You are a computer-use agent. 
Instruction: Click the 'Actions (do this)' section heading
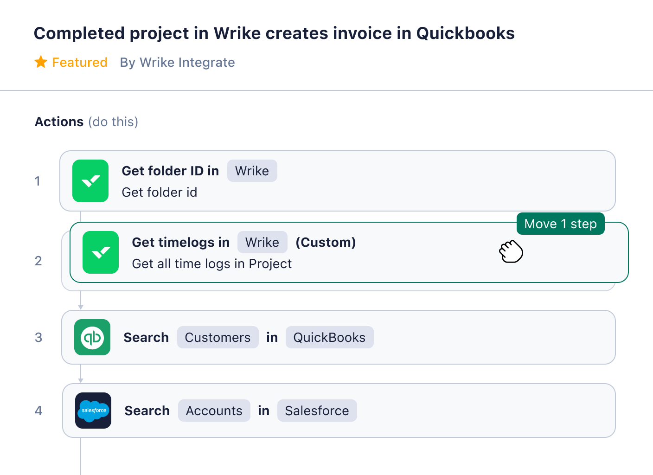tap(86, 122)
